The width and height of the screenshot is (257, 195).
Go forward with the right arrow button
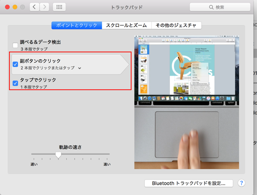[45, 7]
